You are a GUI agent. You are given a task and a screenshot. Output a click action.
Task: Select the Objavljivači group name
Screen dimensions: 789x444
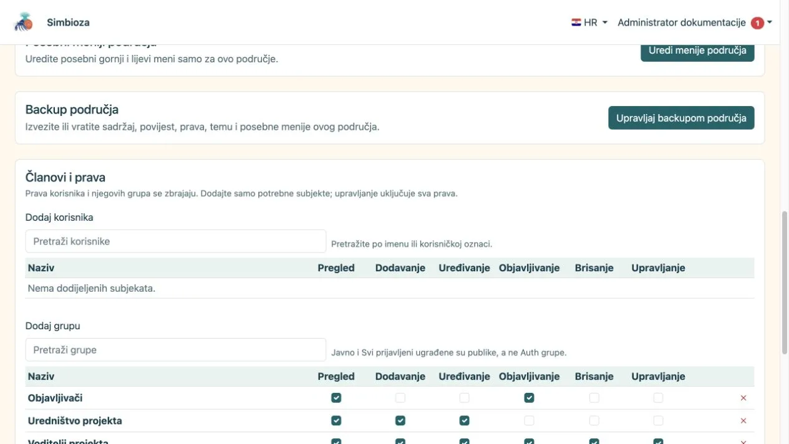[56, 398]
